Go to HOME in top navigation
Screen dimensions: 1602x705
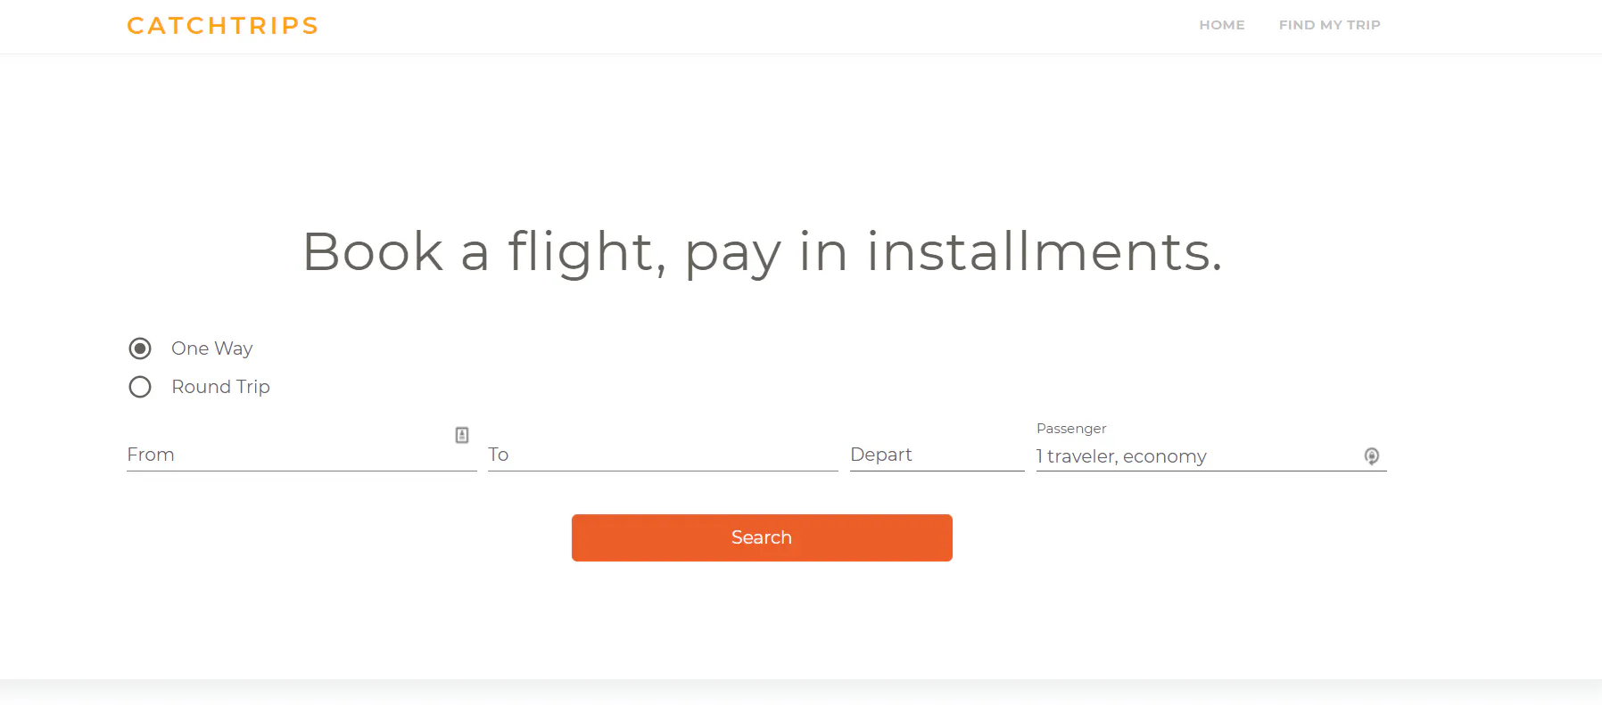click(x=1222, y=25)
